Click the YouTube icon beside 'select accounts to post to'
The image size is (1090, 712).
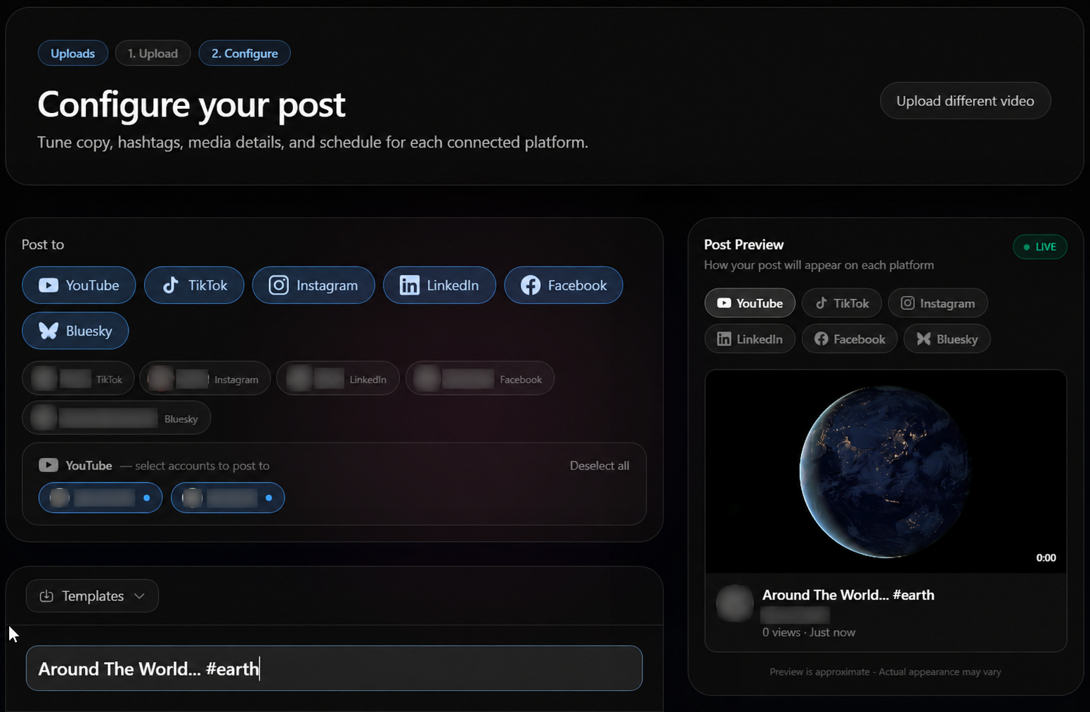point(48,466)
